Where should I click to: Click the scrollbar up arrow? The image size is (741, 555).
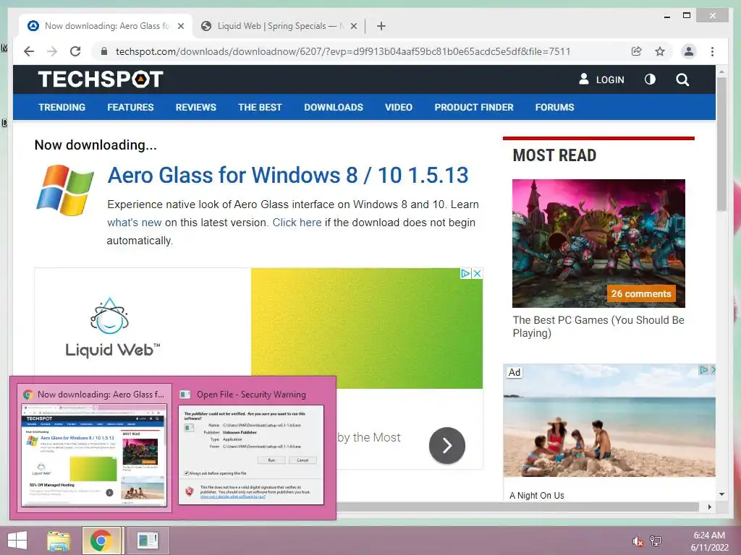[721, 72]
